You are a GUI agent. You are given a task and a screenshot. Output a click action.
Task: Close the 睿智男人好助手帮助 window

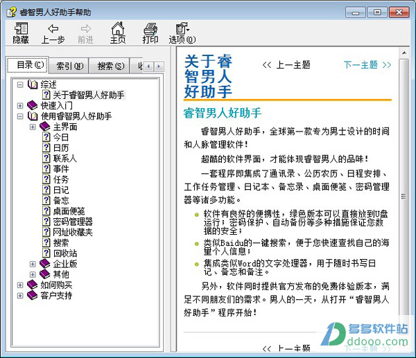(x=399, y=12)
